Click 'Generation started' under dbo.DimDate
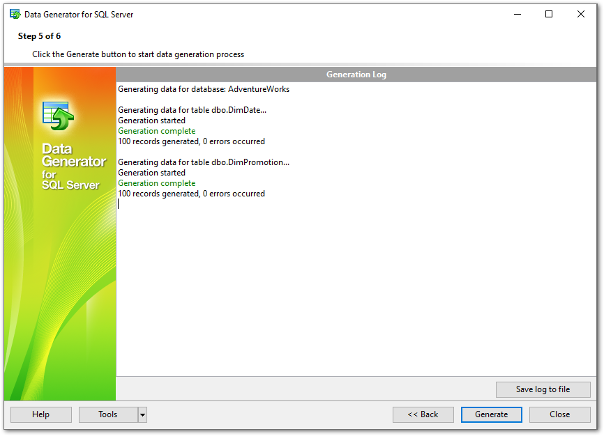Screen dimensions: 604x436 pos(151,120)
